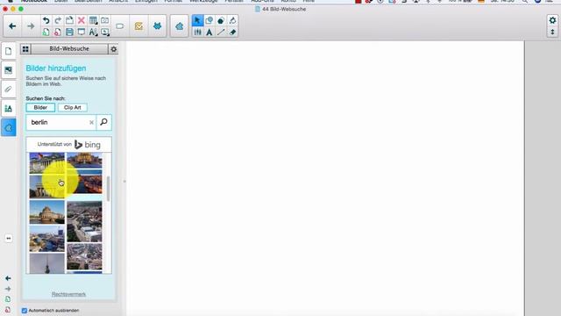Select the TV tower thumbnail
The width and height of the screenshot is (561, 316).
coord(46,263)
